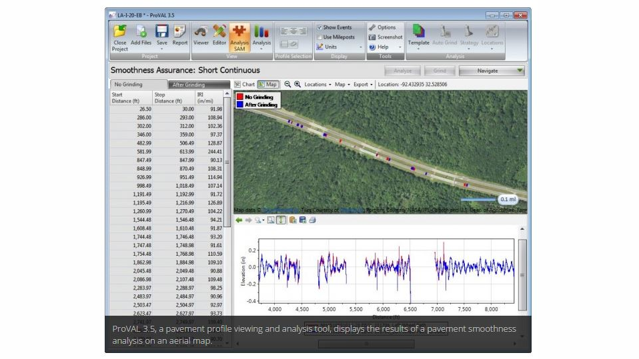This screenshot has width=639, height=359.
Task: Select the row with IRI 128.87
Action: click(x=166, y=143)
